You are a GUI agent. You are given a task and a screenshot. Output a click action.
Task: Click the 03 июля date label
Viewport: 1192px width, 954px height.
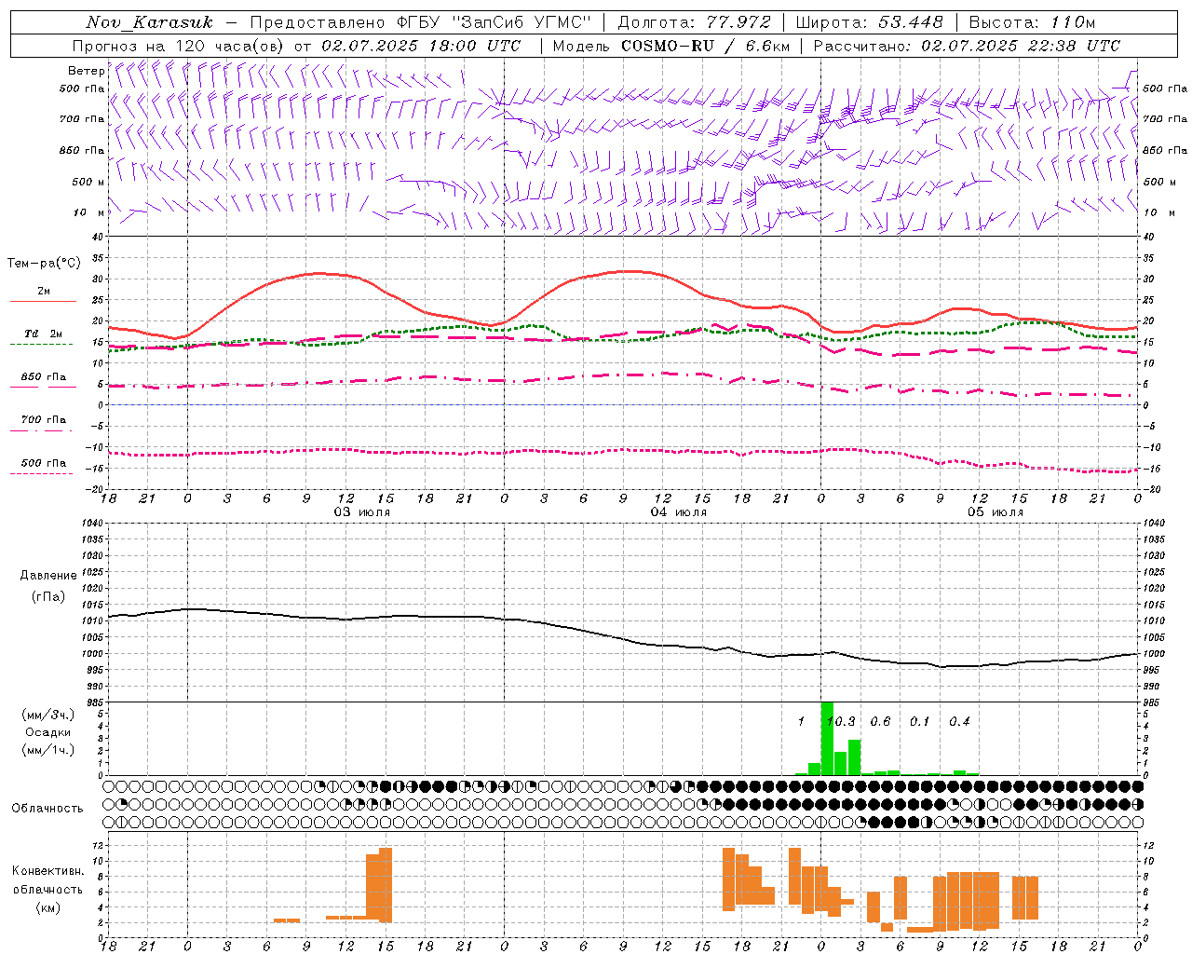[x=362, y=512]
